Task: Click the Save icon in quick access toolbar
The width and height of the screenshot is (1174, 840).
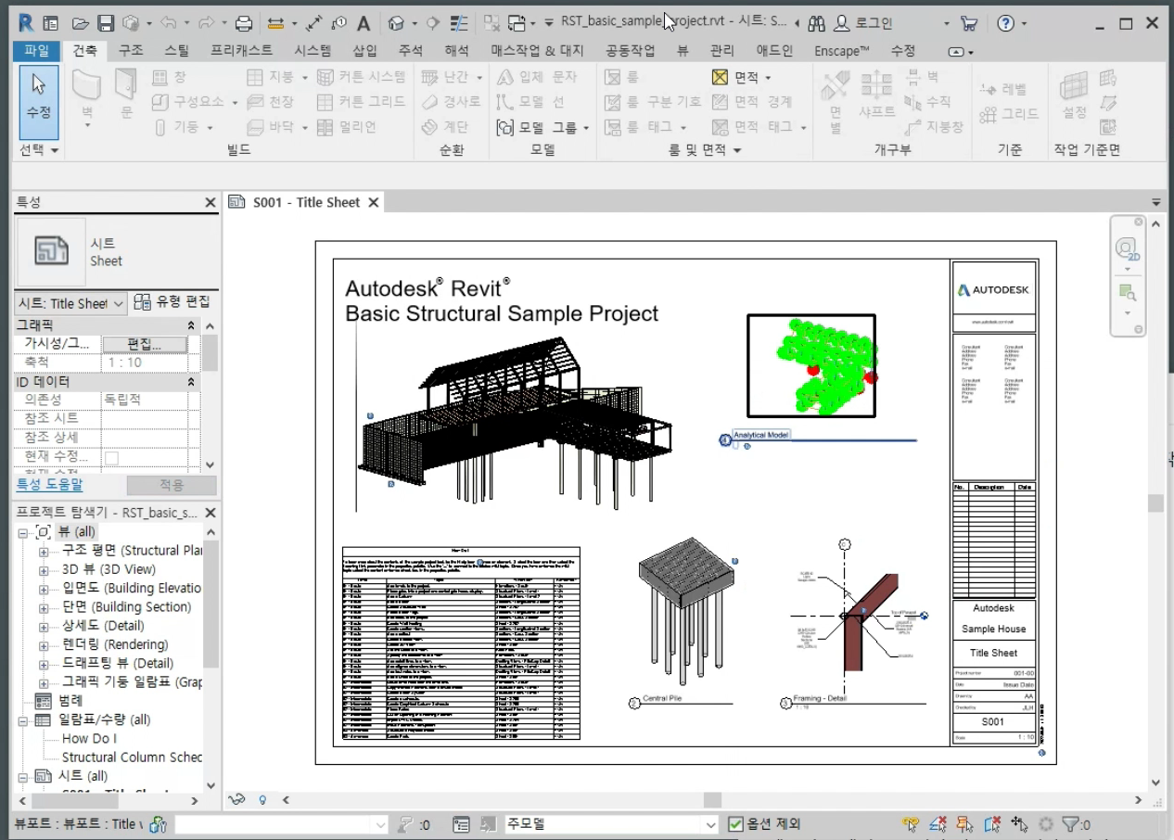Action: [106, 23]
